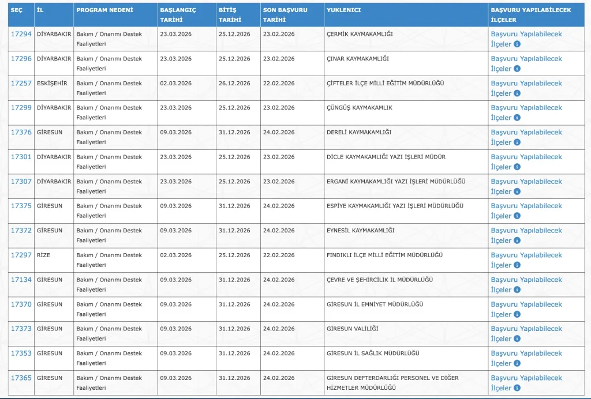Click info icon in Eynesil Kaymakamlığı row
This screenshot has width=591, height=399.
[x=517, y=240]
